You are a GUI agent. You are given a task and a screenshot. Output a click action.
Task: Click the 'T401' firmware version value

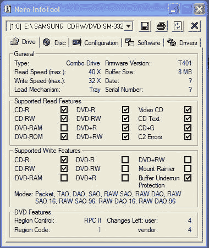(185, 63)
